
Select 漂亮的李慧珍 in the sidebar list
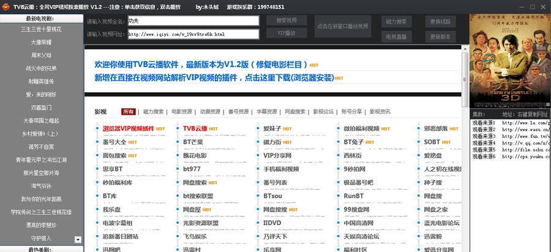pyautogui.click(x=42, y=225)
